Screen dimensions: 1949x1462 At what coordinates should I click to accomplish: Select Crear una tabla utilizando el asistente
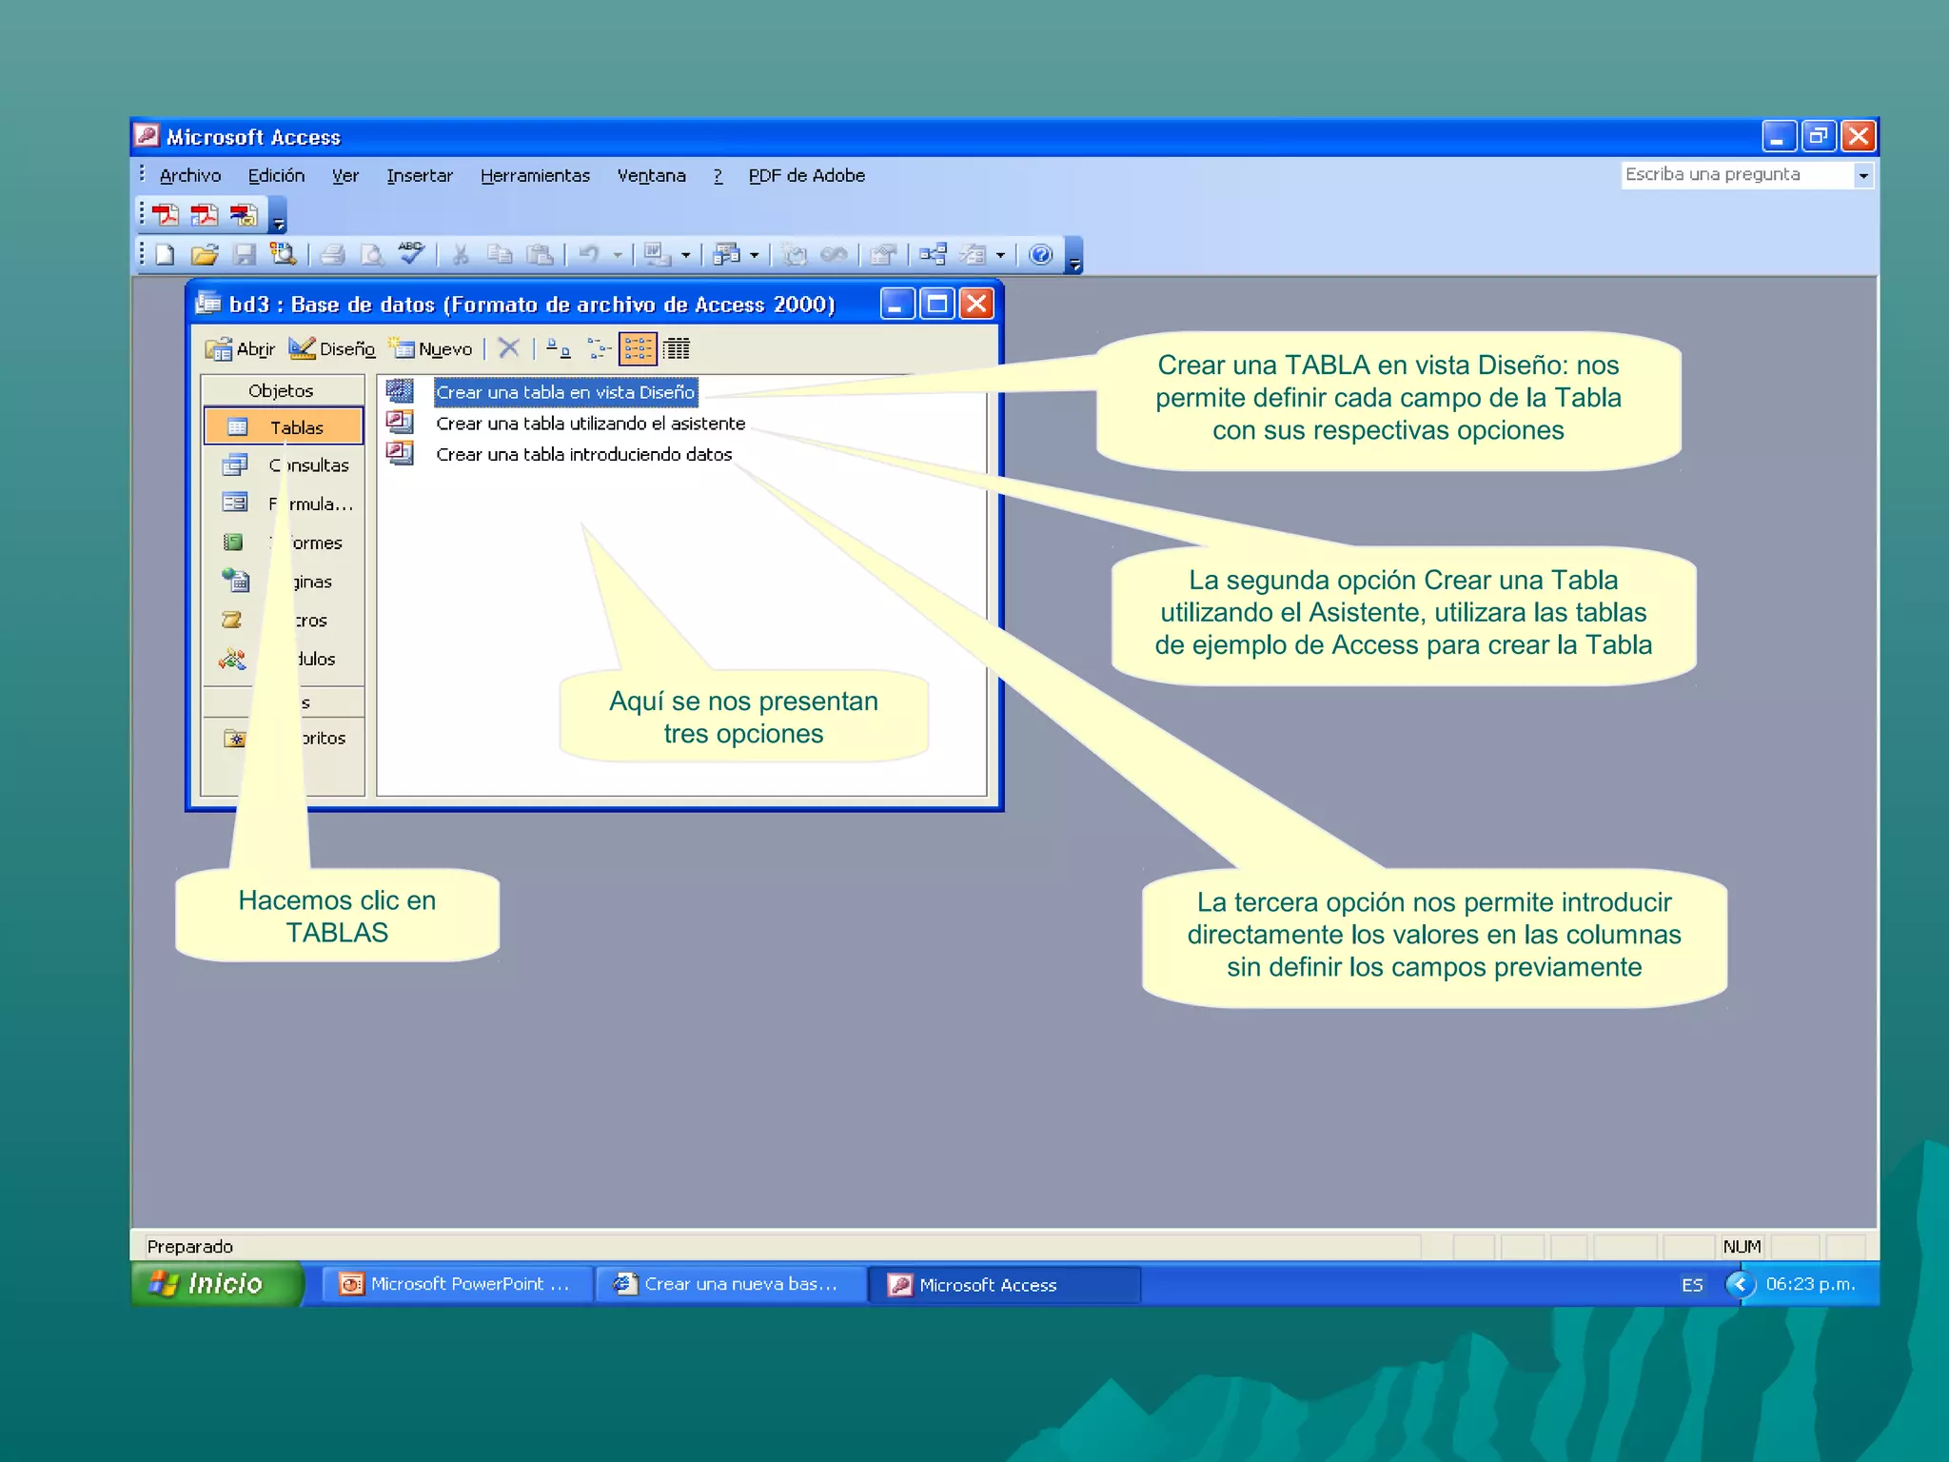(x=590, y=424)
